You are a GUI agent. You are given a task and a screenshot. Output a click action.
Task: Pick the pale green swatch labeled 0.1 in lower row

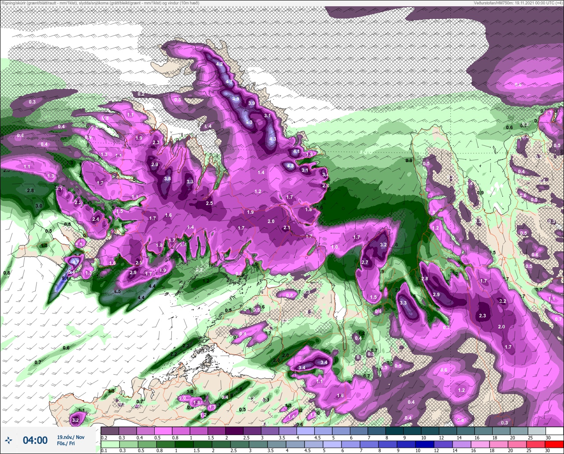[x=110, y=444]
